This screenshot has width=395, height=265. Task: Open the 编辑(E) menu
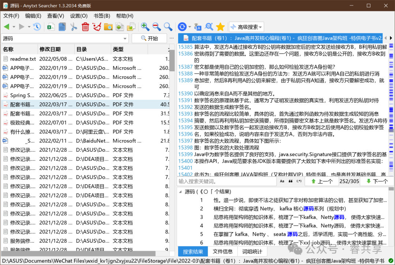(33, 16)
